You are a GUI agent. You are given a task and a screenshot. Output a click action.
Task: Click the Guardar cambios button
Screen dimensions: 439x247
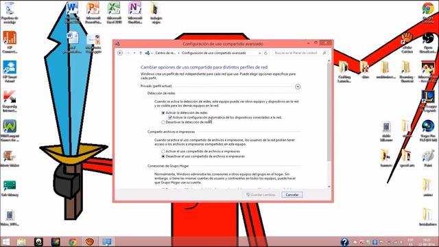point(261,195)
